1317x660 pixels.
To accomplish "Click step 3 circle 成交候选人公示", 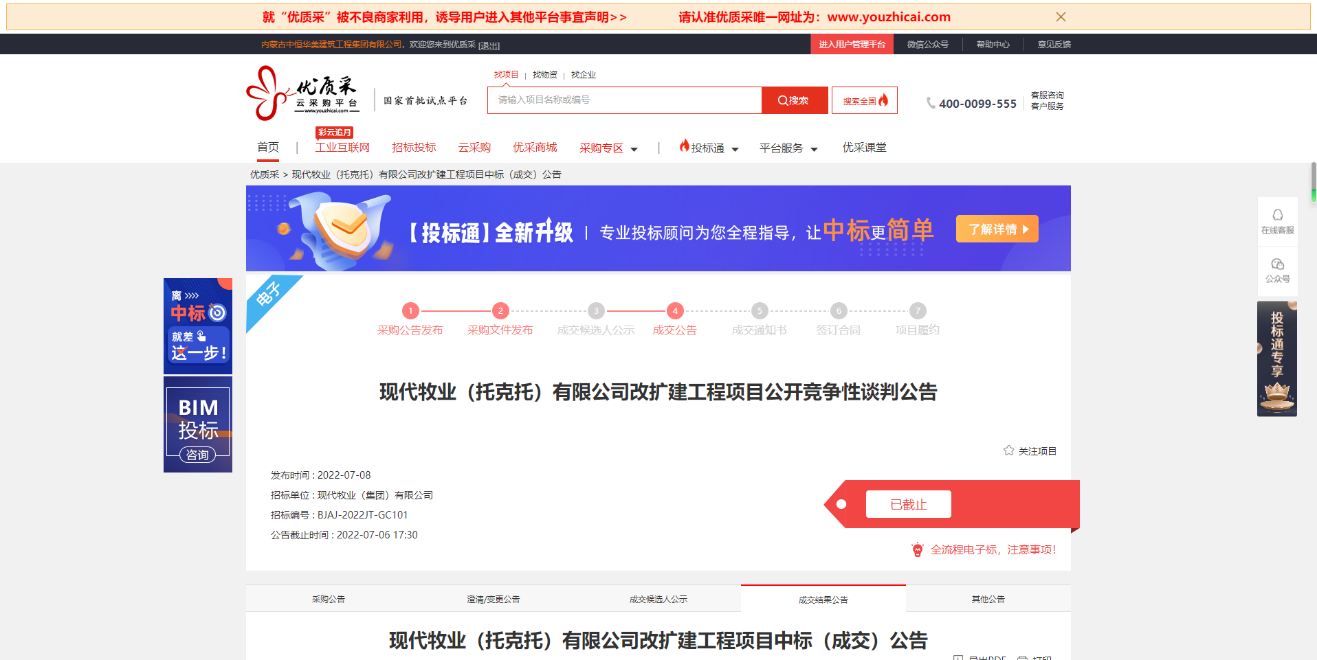I will [x=596, y=310].
